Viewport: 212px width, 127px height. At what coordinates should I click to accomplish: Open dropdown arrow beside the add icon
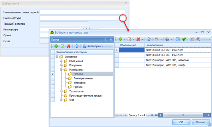tap(125, 39)
